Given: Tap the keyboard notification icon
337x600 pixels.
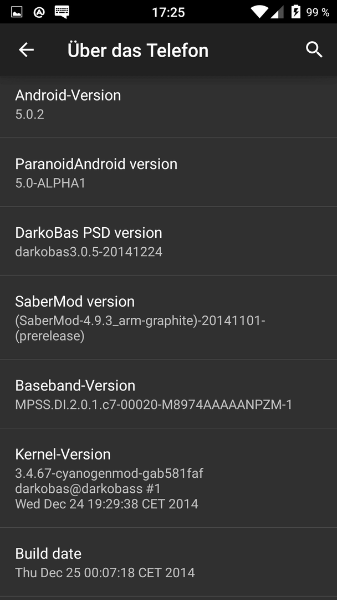Looking at the screenshot, I should 62,12.
